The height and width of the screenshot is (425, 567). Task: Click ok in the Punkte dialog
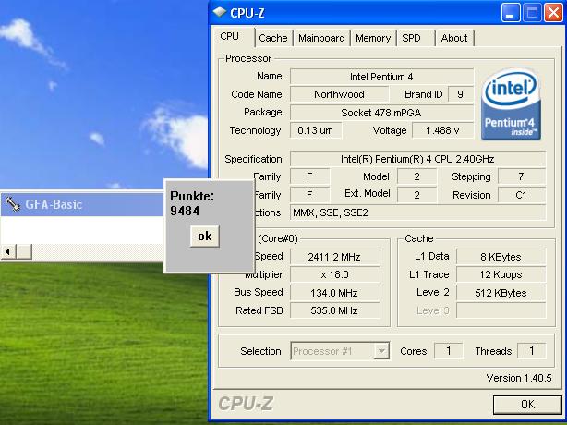tap(205, 237)
